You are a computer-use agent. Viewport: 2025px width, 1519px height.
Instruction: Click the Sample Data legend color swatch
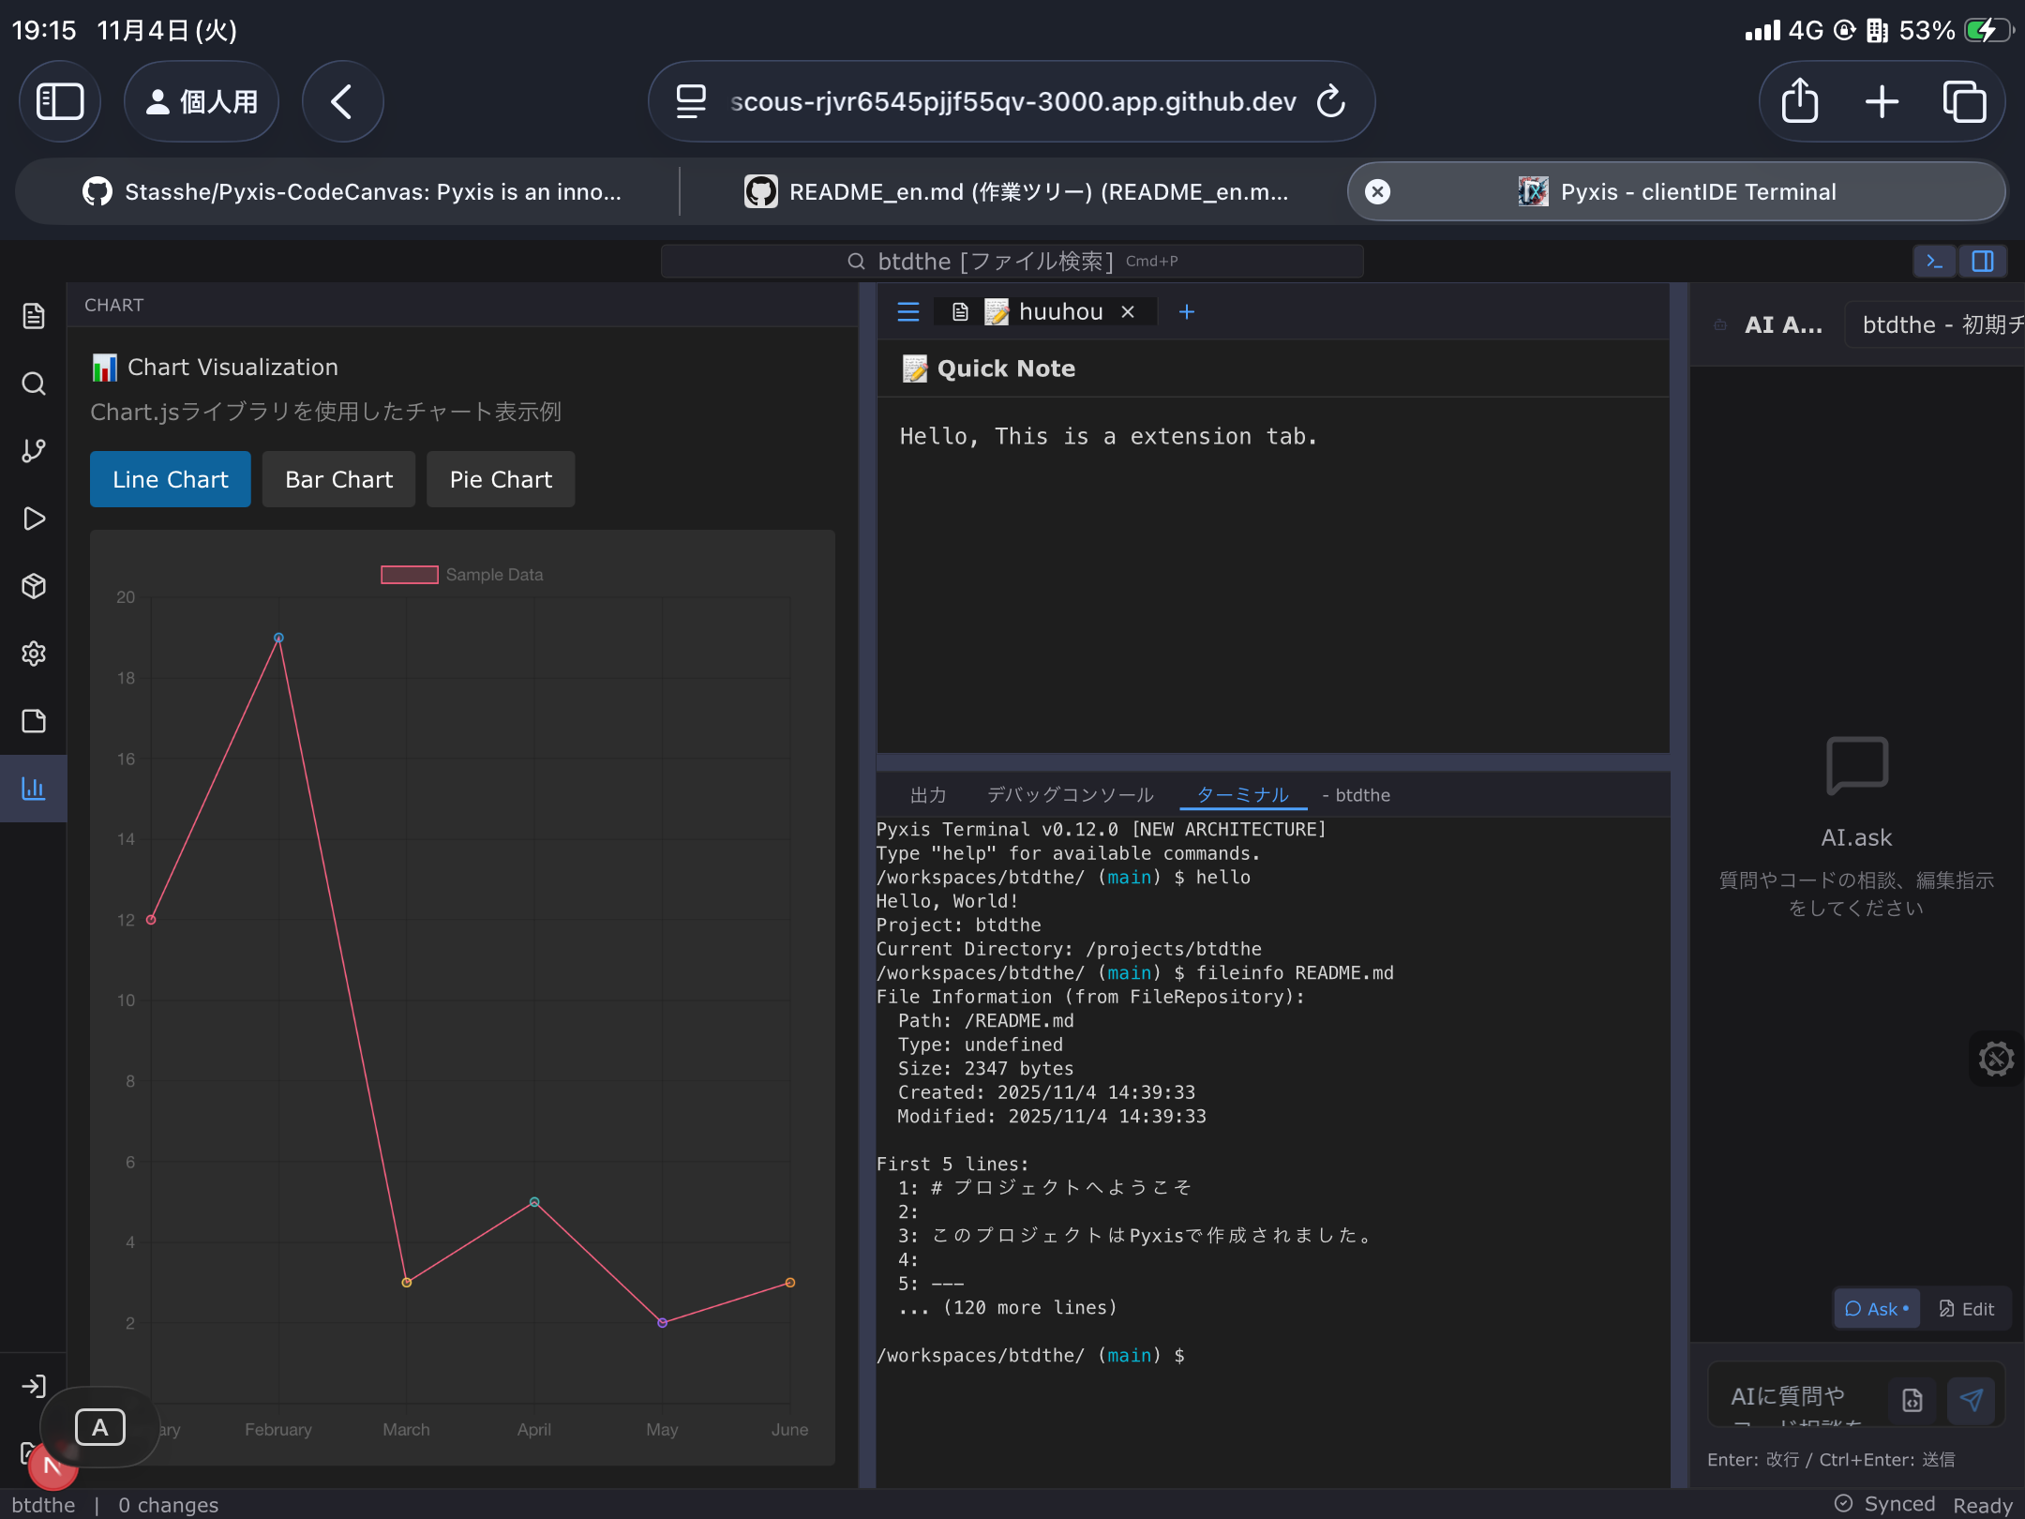(409, 574)
